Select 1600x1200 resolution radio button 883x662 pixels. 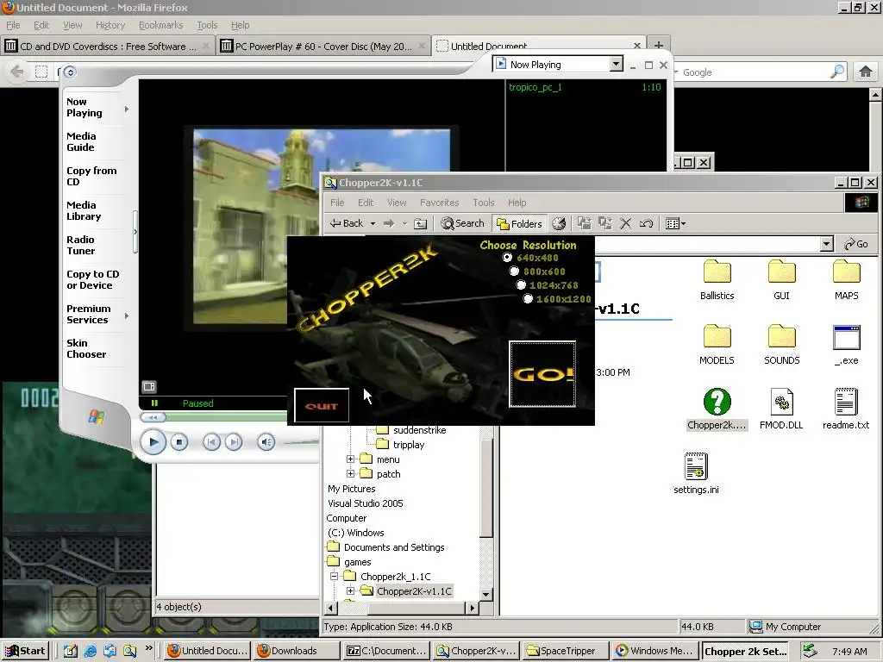coord(528,299)
